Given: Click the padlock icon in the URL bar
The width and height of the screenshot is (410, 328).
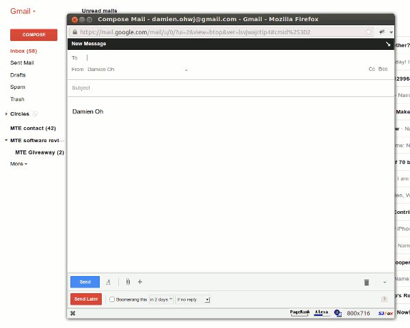Looking at the screenshot, I should point(74,32).
